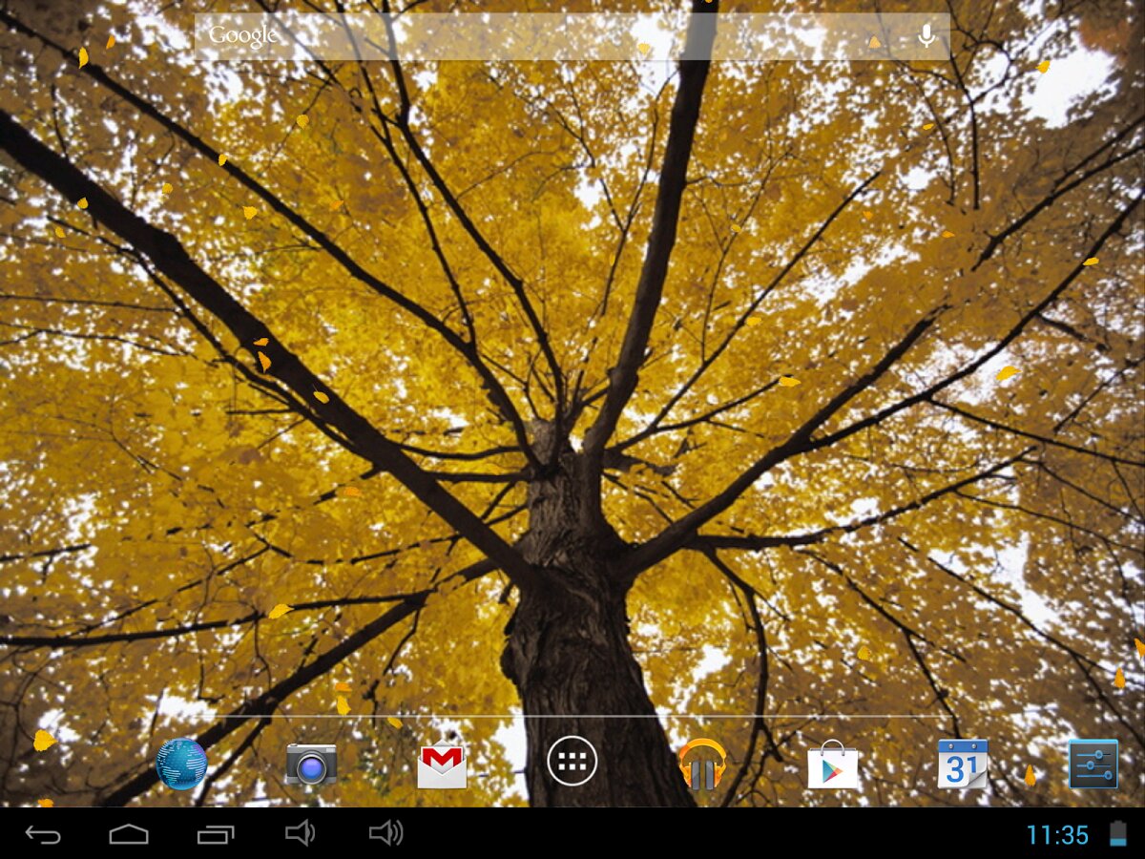Open the all apps drawer

point(572,762)
